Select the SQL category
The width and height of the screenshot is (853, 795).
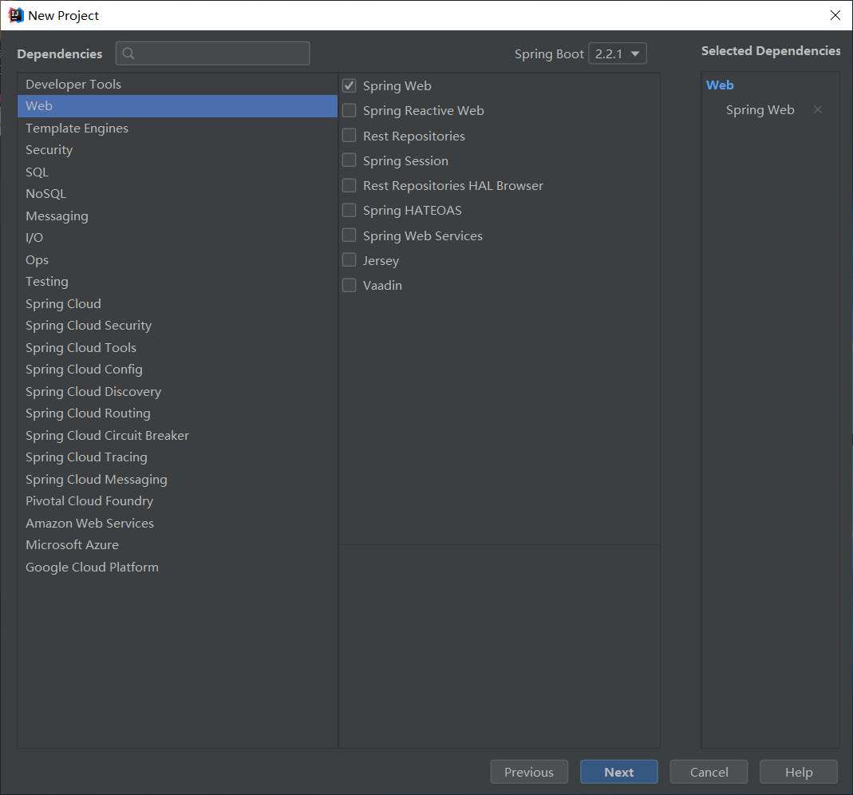click(177, 172)
